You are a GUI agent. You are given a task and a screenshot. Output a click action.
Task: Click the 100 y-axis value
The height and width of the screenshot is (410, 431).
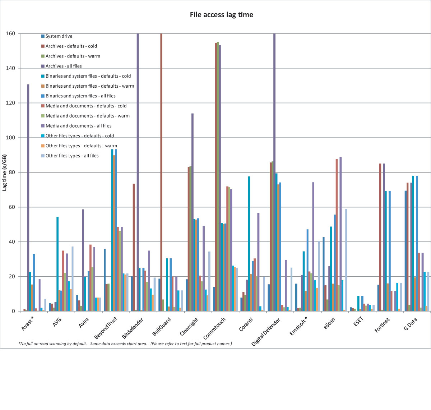10,138
